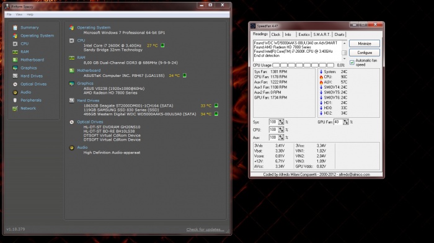Click board icon beside Motherboard heading
Viewport: 434px width, 243px height.
coord(72,71)
